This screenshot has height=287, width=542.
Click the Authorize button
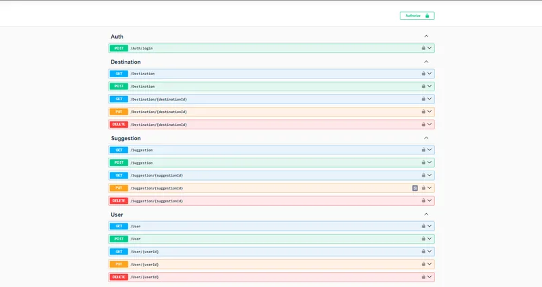[x=417, y=16]
